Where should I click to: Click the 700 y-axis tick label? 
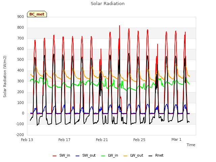pyautogui.click(x=21, y=38)
